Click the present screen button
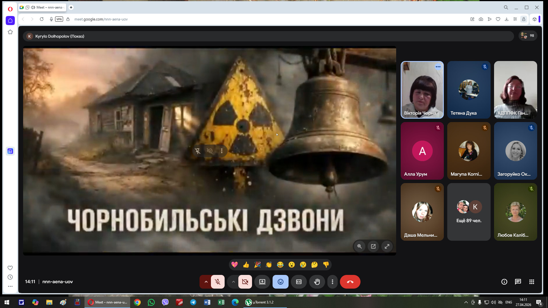This screenshot has width=548, height=308. point(262,282)
